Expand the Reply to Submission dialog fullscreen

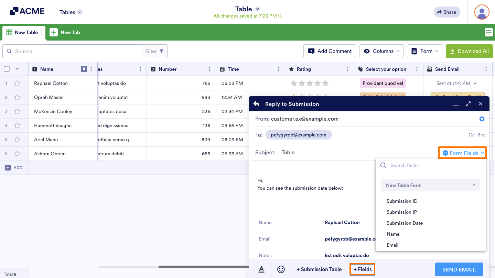pos(468,104)
